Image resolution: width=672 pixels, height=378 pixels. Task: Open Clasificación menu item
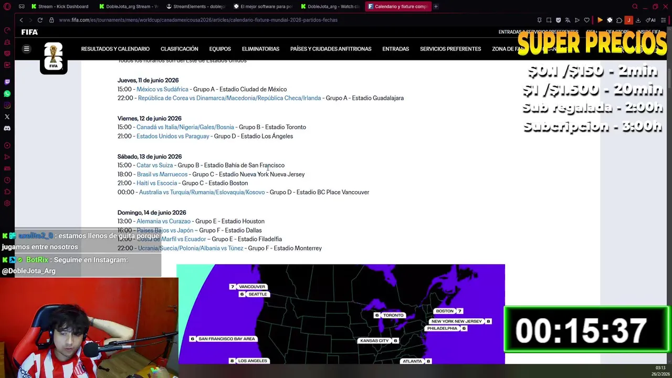point(179,49)
